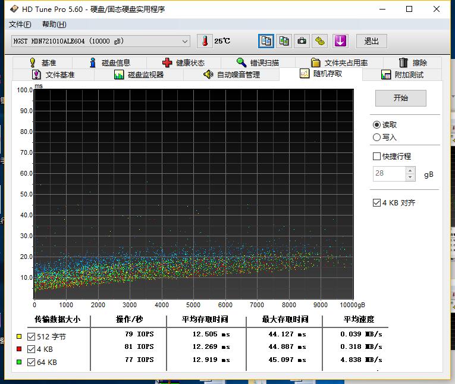Click the 传输数据大小 column header
Viewport: 455px width, 384px height.
[57, 319]
